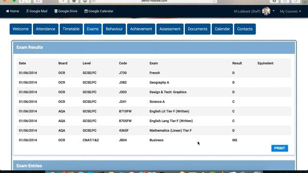Click exam code J382

point(123,82)
